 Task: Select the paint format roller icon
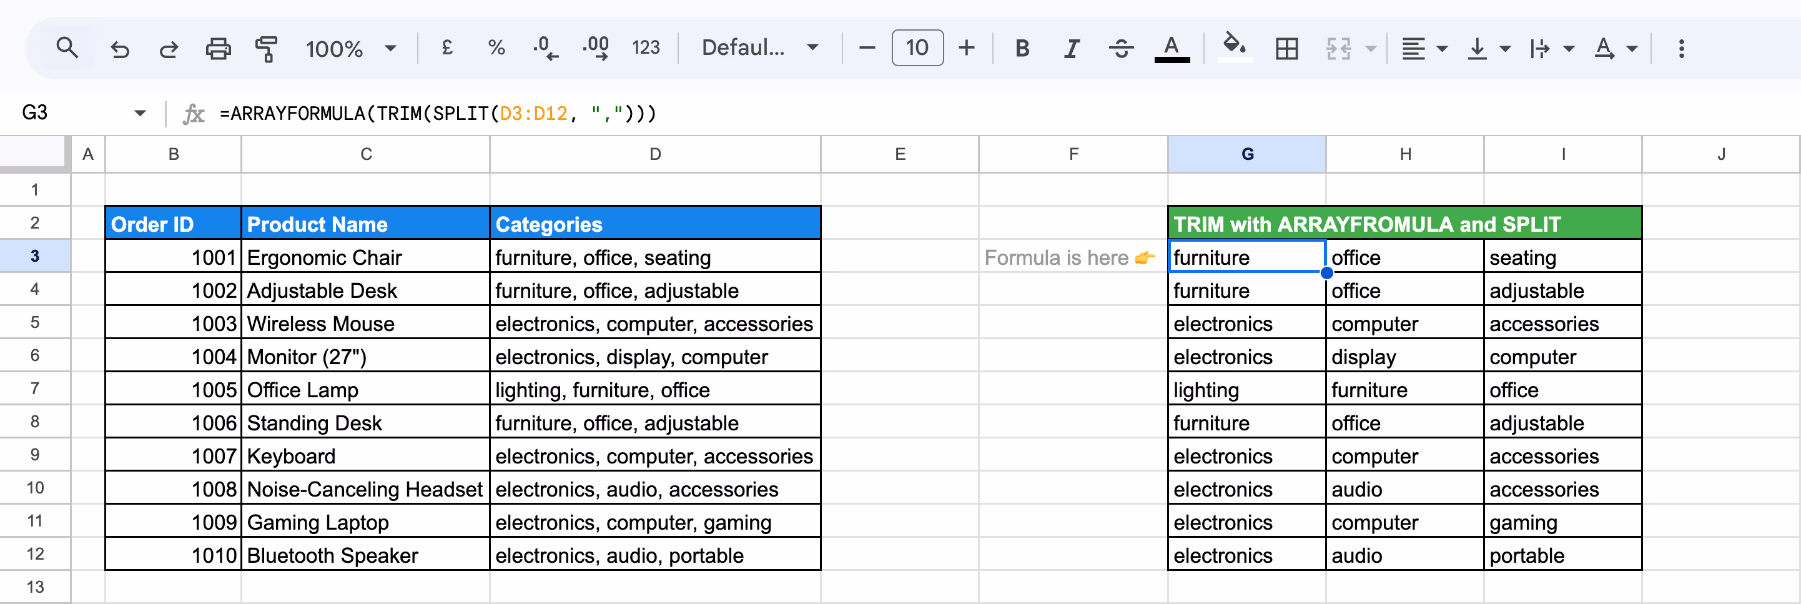pyautogui.click(x=267, y=48)
